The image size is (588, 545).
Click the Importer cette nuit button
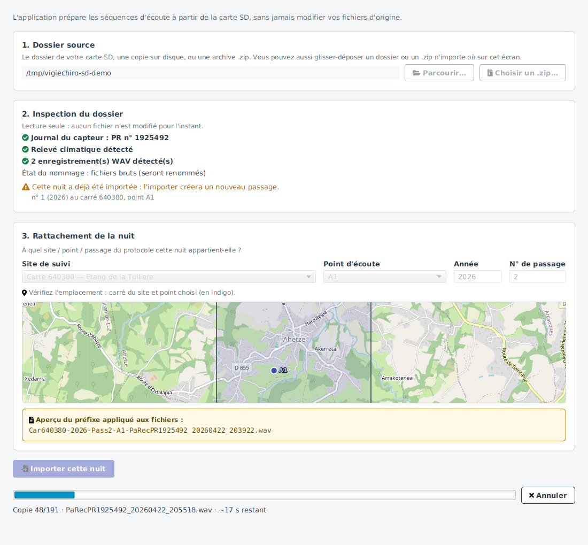64,469
